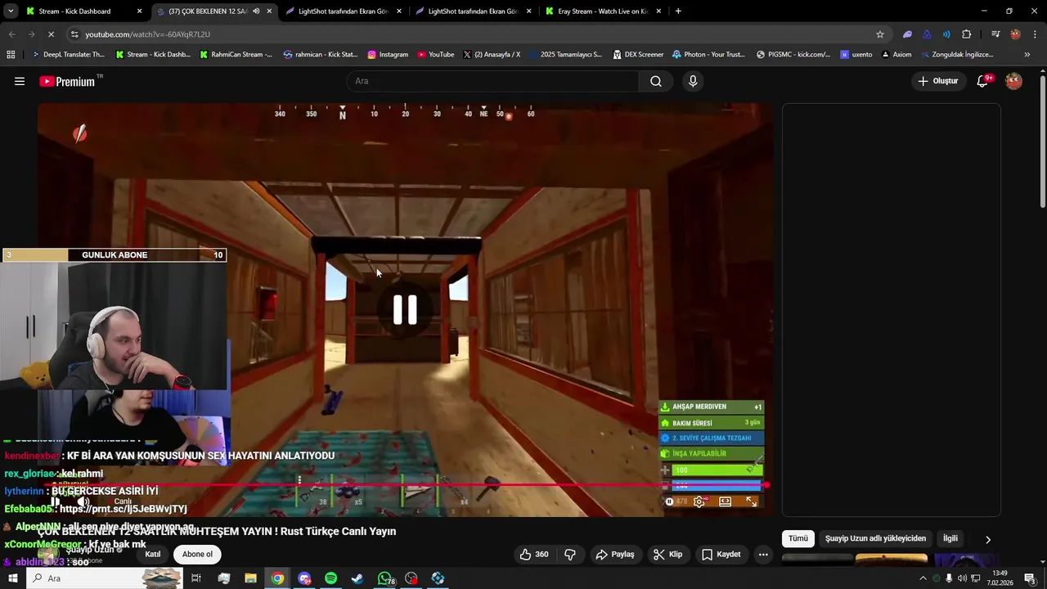The image size is (1047, 589).
Task: Select the İlgili filter chip
Action: [x=950, y=538]
